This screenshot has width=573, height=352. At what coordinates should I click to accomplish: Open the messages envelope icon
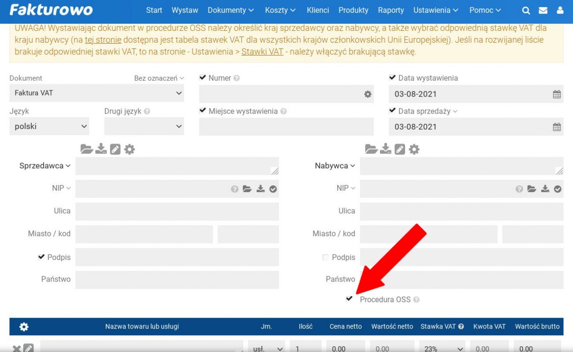pyautogui.click(x=543, y=10)
